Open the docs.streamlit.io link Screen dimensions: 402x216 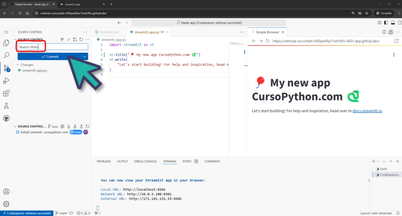(367, 111)
